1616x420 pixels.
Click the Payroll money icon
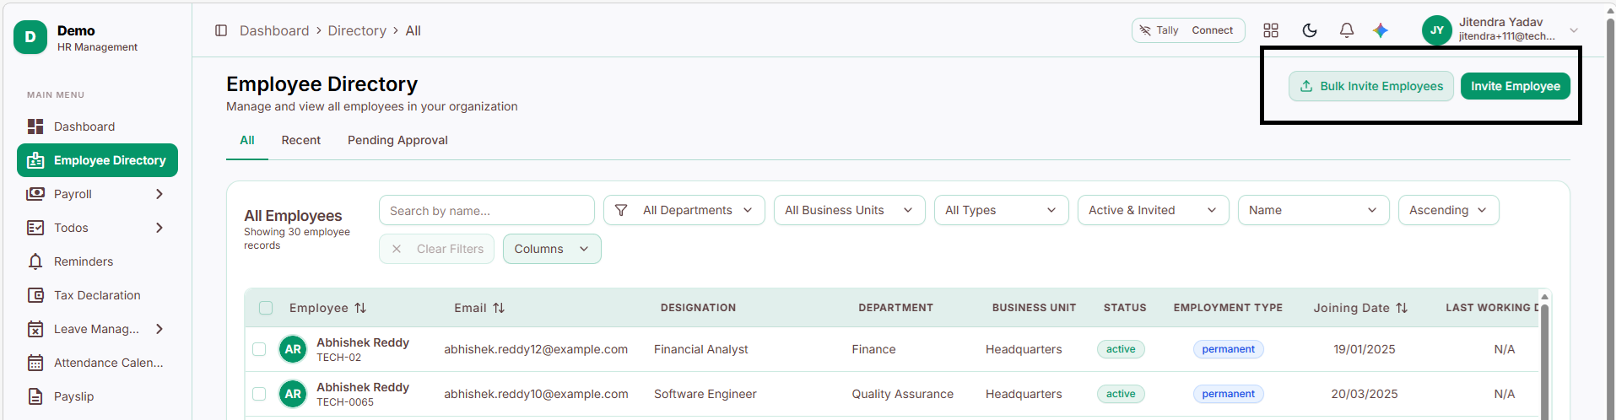(x=35, y=194)
